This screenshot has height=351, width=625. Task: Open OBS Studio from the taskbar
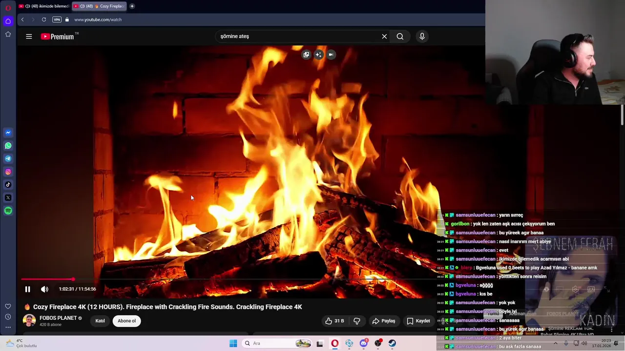[378, 343]
